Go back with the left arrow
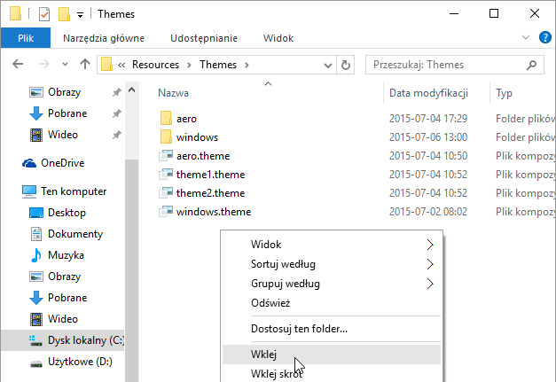556x382 pixels. (x=18, y=64)
